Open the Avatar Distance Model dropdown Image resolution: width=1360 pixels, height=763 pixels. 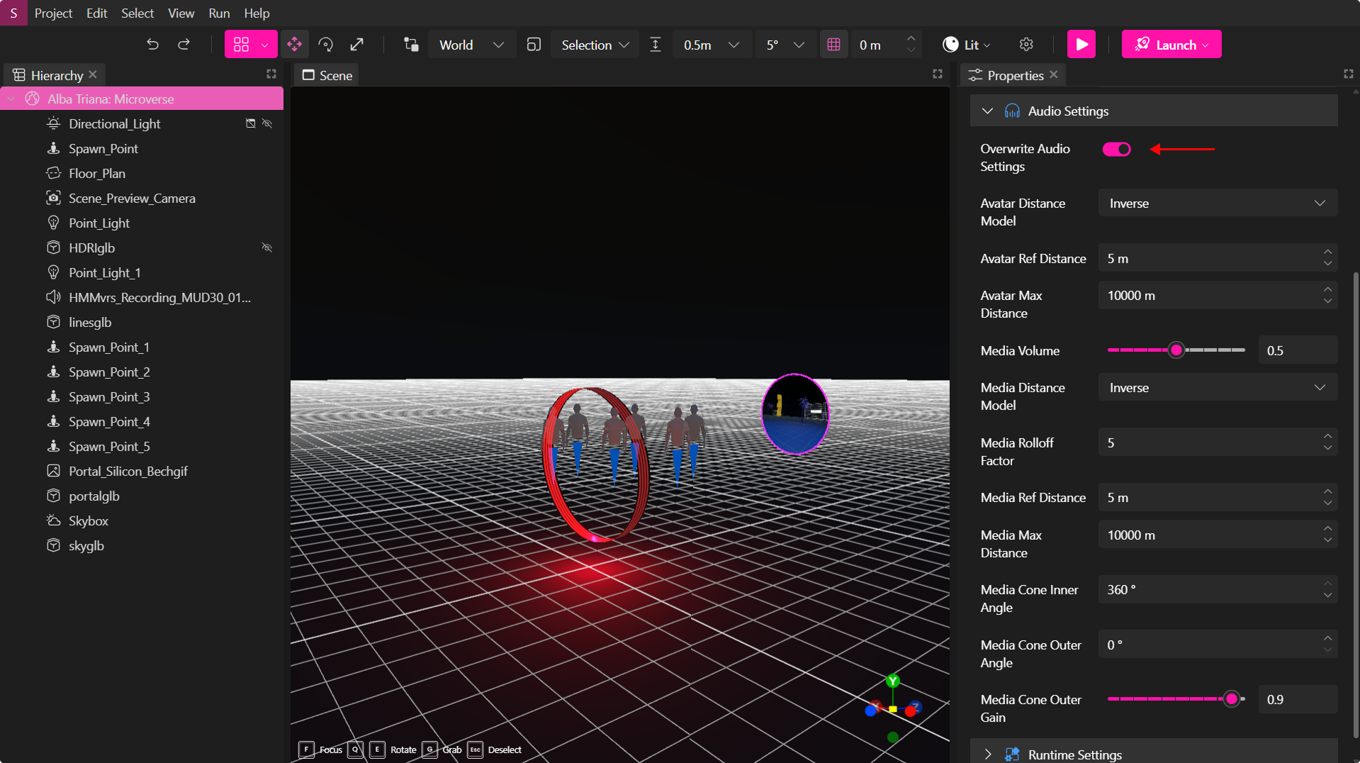(x=1216, y=203)
